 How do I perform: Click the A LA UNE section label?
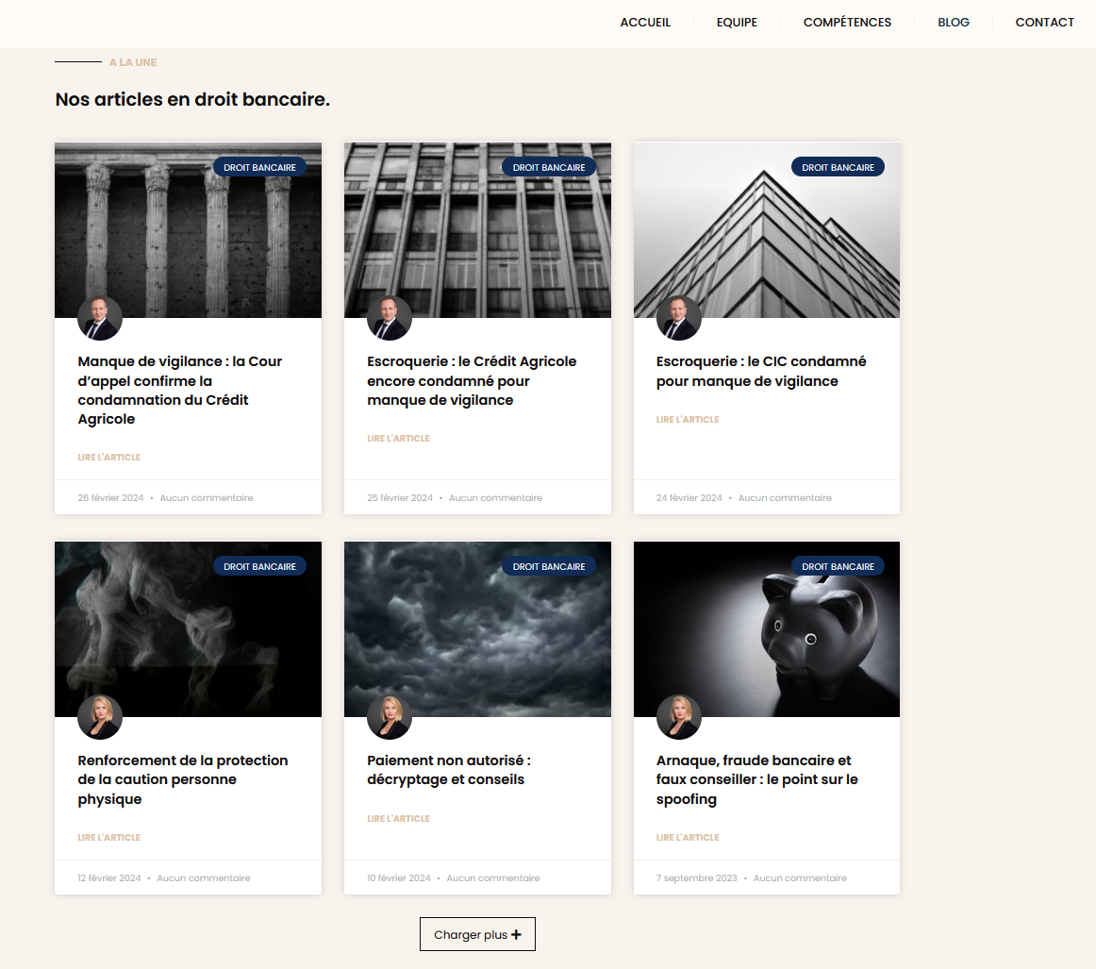point(133,62)
